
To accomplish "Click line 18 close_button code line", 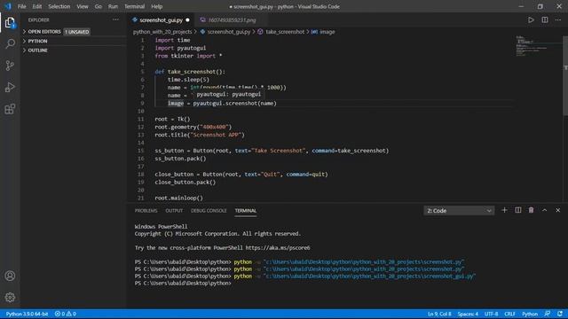I will pos(241,175).
